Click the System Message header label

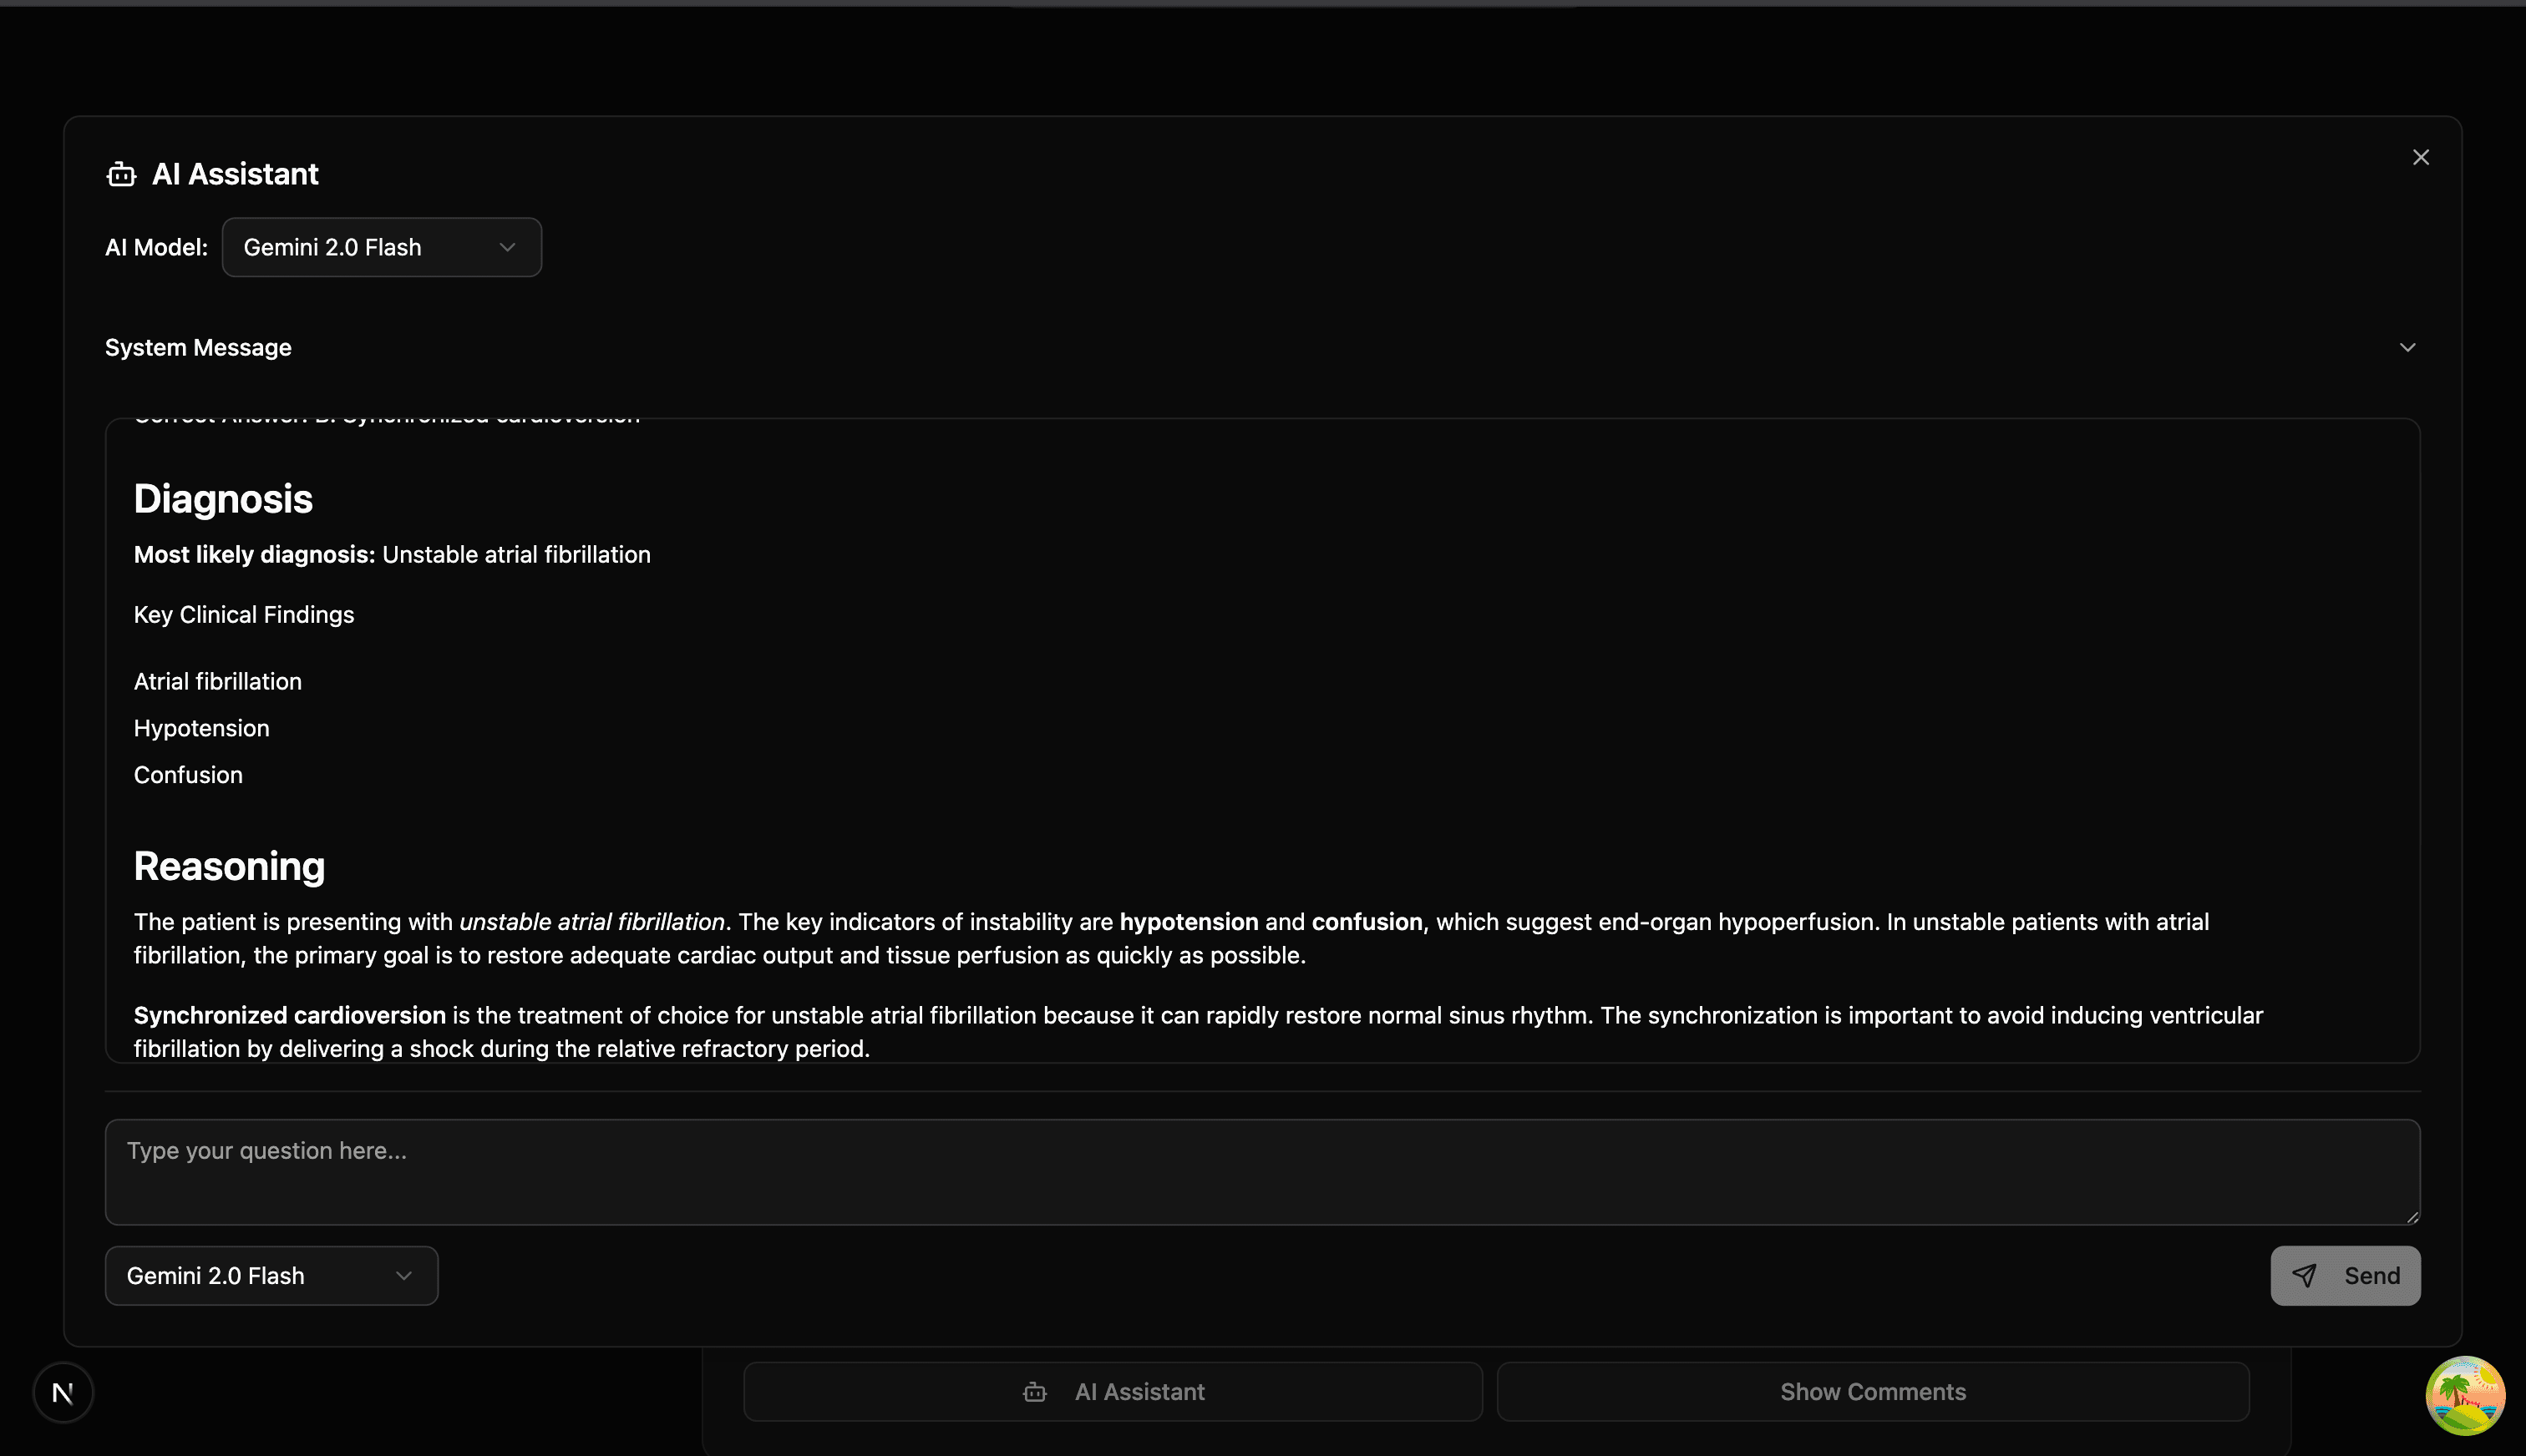point(197,347)
